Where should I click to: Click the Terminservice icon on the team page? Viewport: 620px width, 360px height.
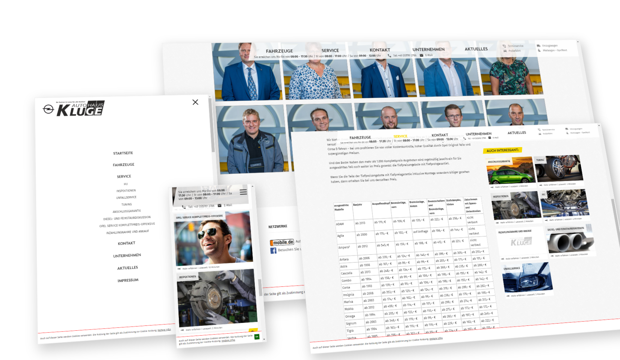tap(504, 46)
